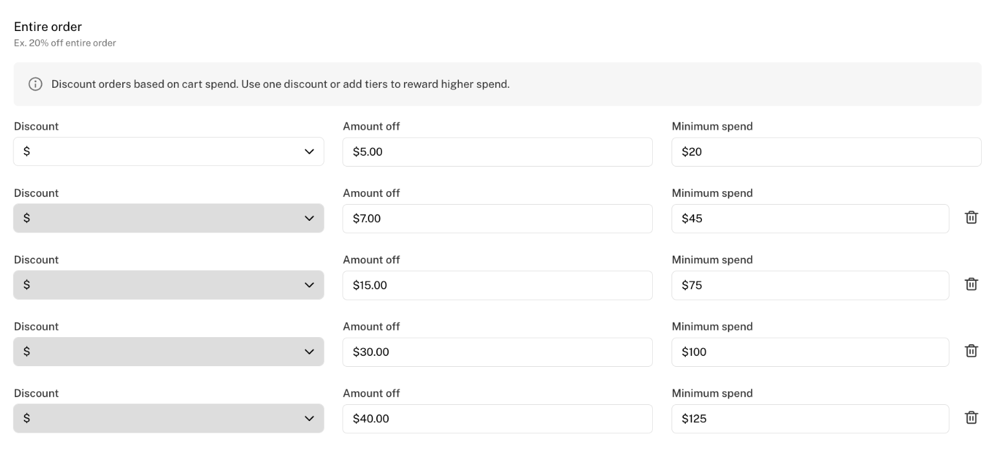Open the Discount dropdown in the $15.00 row
The image size is (1007, 474).
[168, 285]
